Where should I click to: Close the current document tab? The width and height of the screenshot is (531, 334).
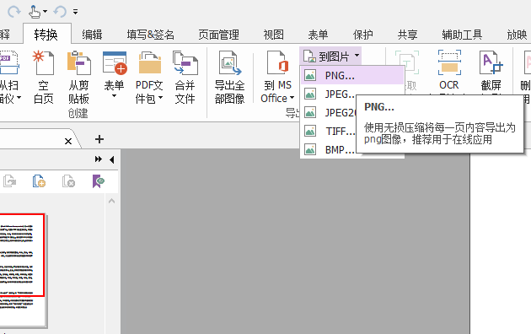click(68, 141)
